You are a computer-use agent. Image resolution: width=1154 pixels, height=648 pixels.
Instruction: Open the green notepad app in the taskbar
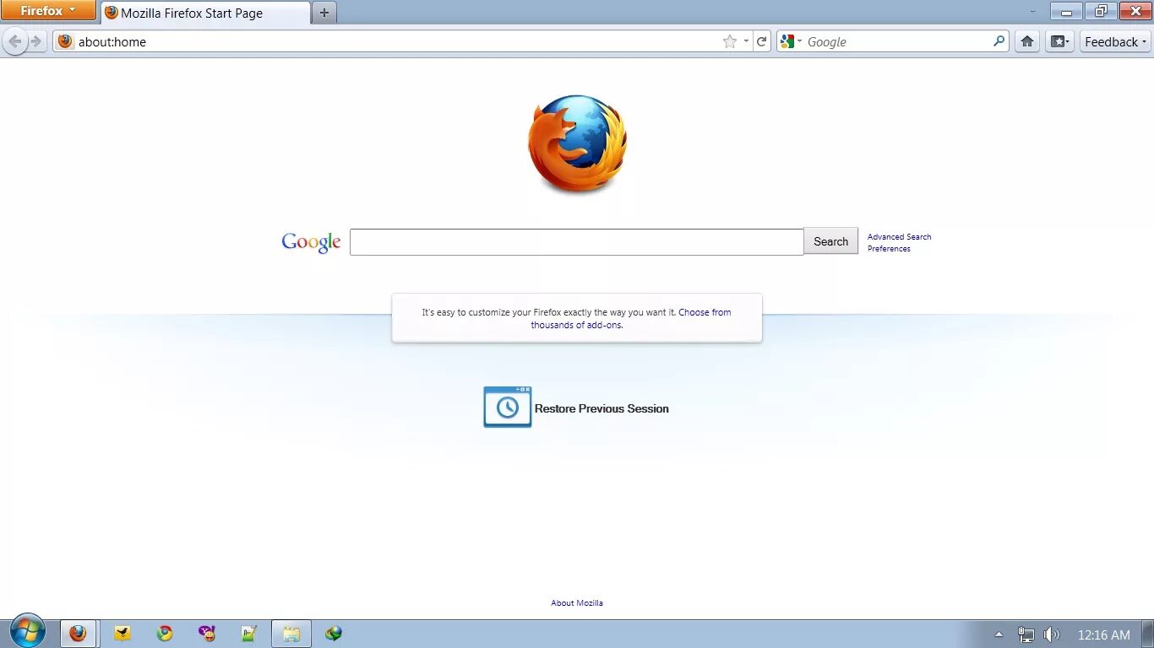click(x=248, y=633)
